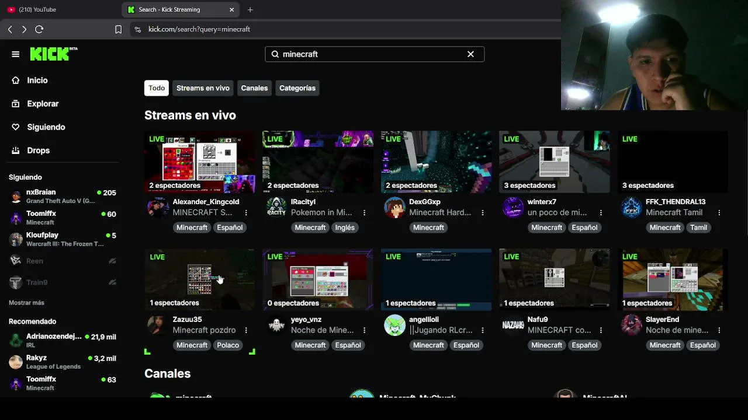Open options menu for angellioli stream
The image size is (748, 420).
(483, 330)
